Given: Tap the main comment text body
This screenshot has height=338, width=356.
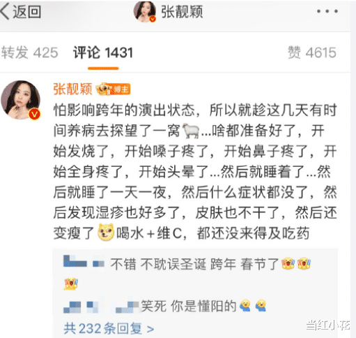Looking at the screenshot, I should pos(195,172).
